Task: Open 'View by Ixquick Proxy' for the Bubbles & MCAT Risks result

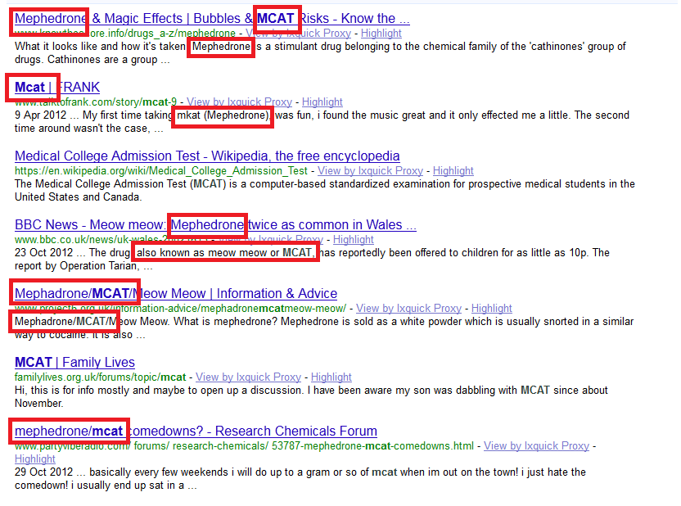Action: coord(298,33)
